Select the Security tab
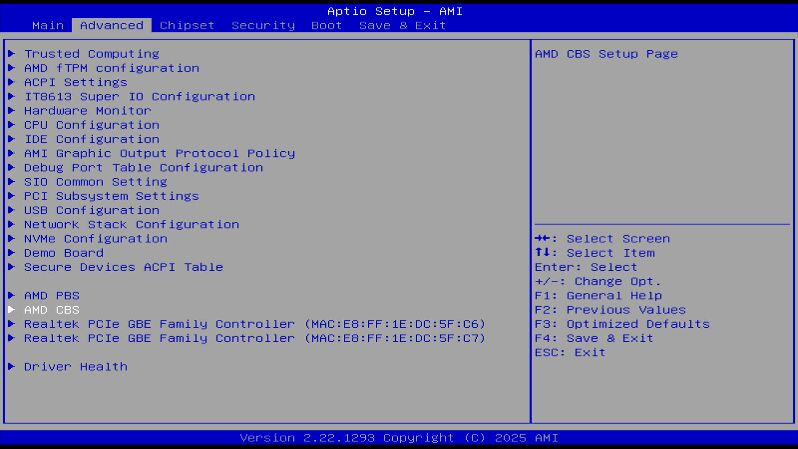 click(263, 25)
